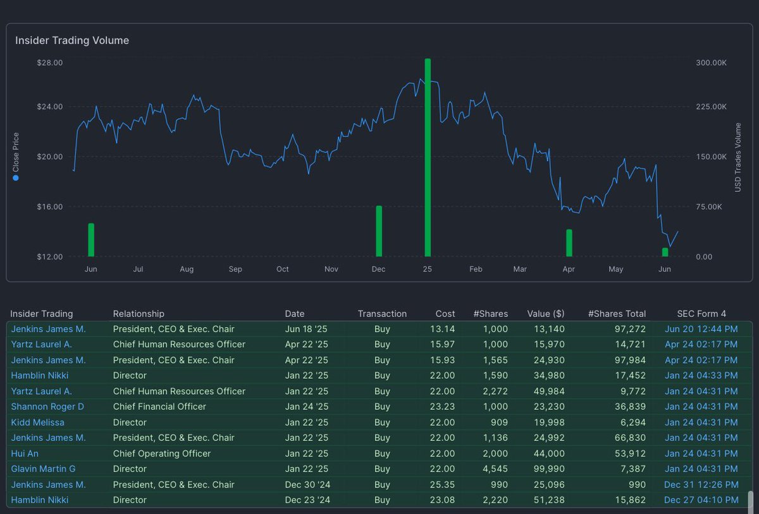Viewport: 759px width, 514px height.
Task: Open Hamblin Nikki link in Jan 22 '25 row
Action: click(x=39, y=375)
